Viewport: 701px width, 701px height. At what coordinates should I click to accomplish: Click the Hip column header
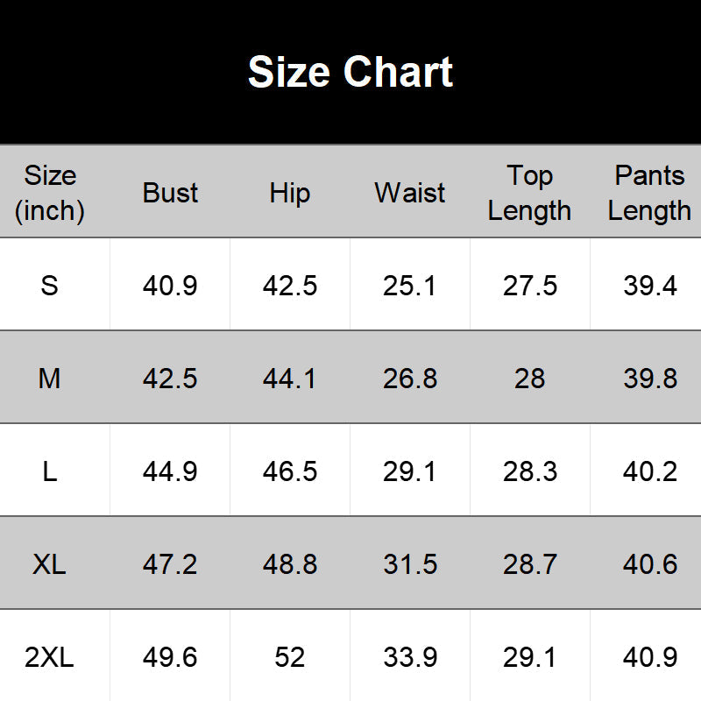290,194
